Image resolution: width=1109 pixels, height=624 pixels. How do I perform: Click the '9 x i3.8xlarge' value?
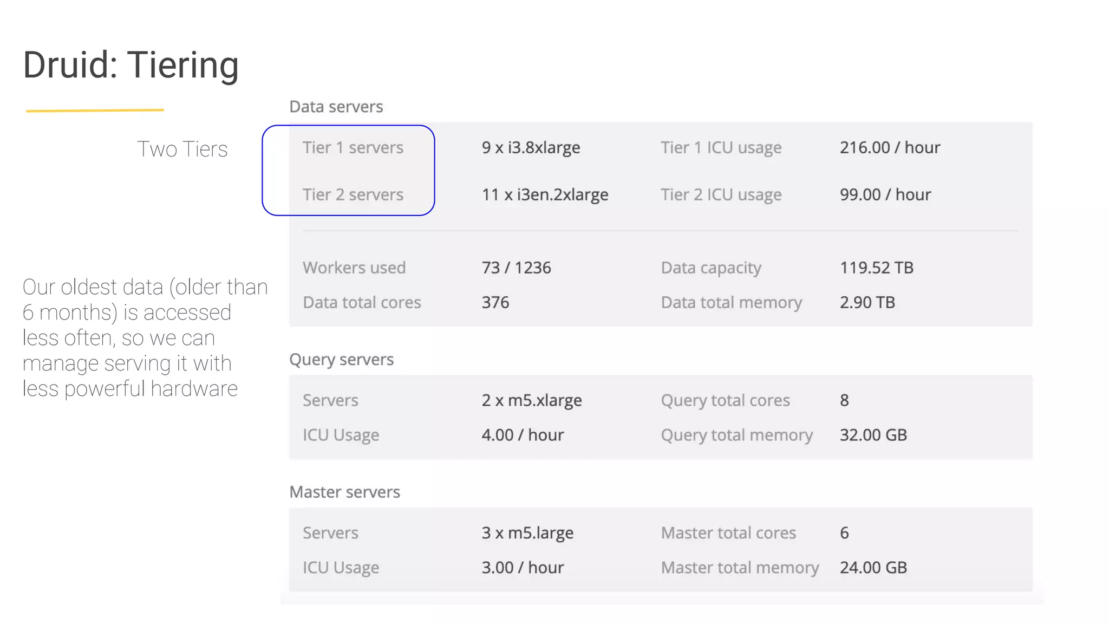click(531, 147)
